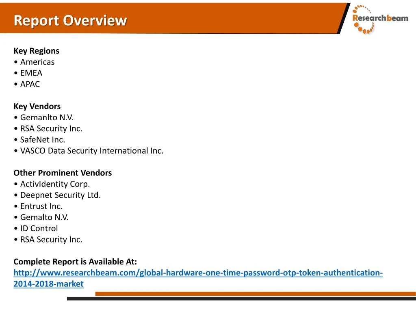Click the orange footer bar
416x312 pixels.
256,294
